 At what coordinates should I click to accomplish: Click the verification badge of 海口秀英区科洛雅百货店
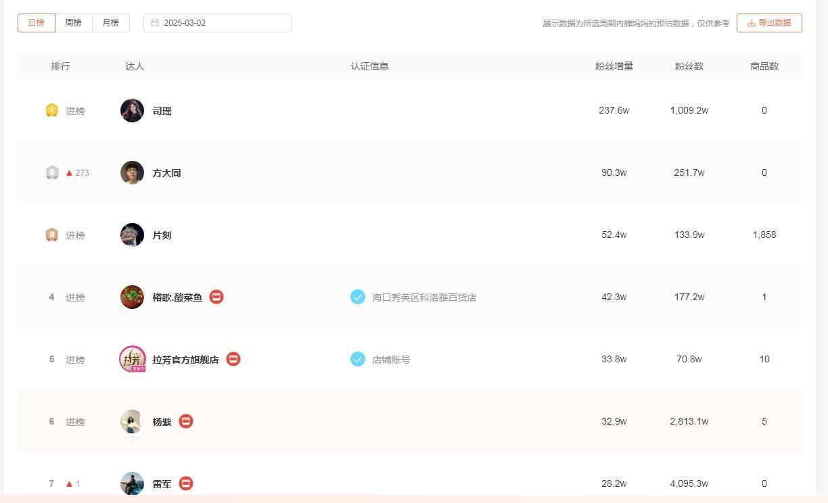[357, 297]
